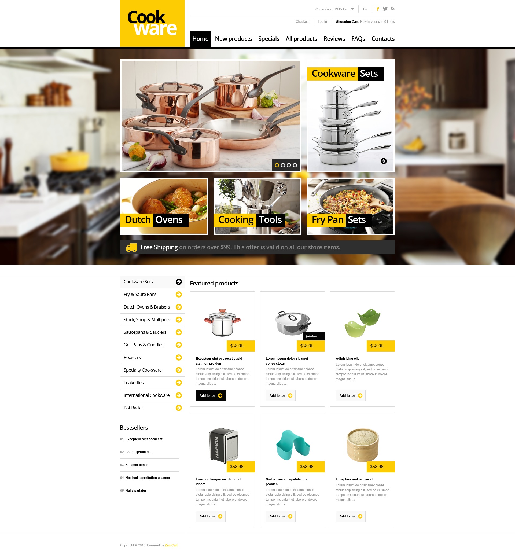Click the third carousel dot indicator

point(290,165)
